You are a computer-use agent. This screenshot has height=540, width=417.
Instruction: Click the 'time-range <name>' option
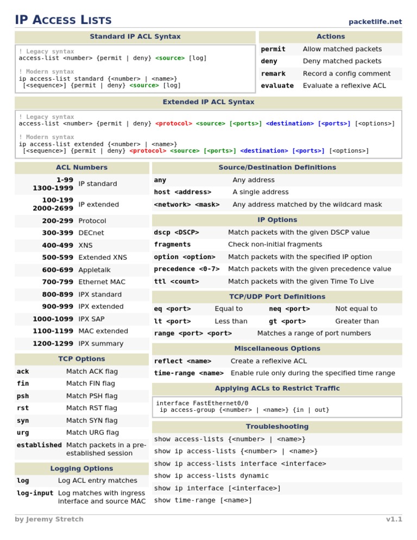189,373
